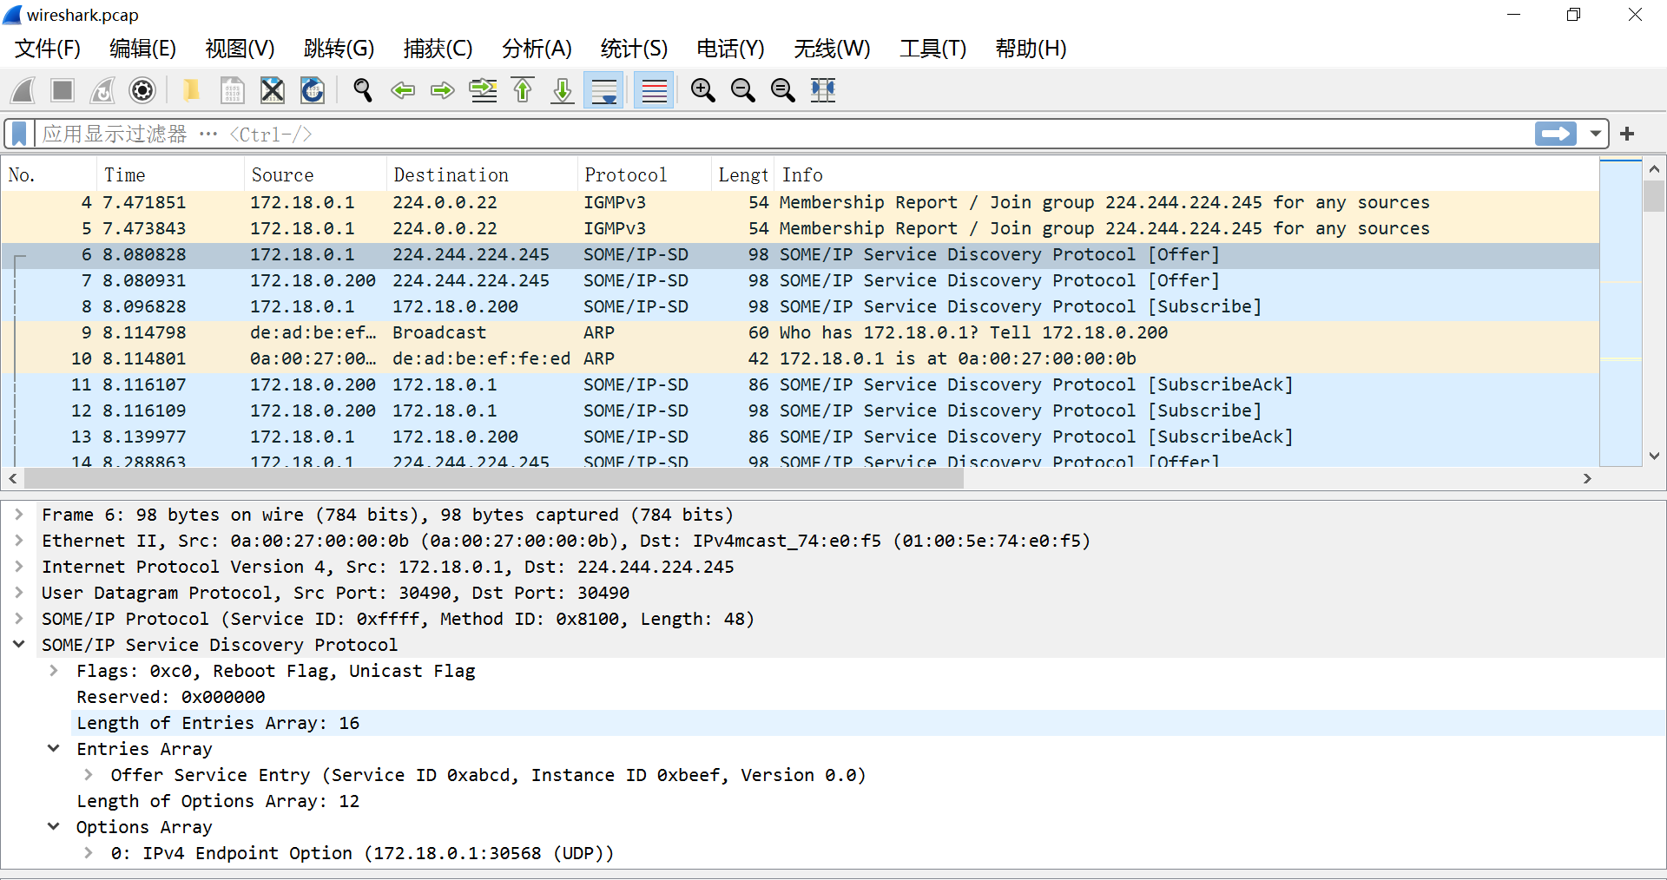
Task: Open find packet with the magnifier icon
Action: [363, 90]
